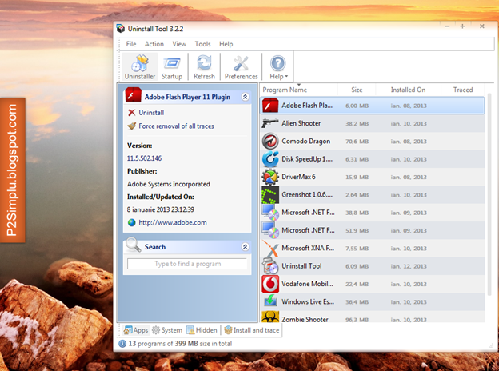Click the 22,4 MB size value
This screenshot has height=371, width=499.
[357, 284]
